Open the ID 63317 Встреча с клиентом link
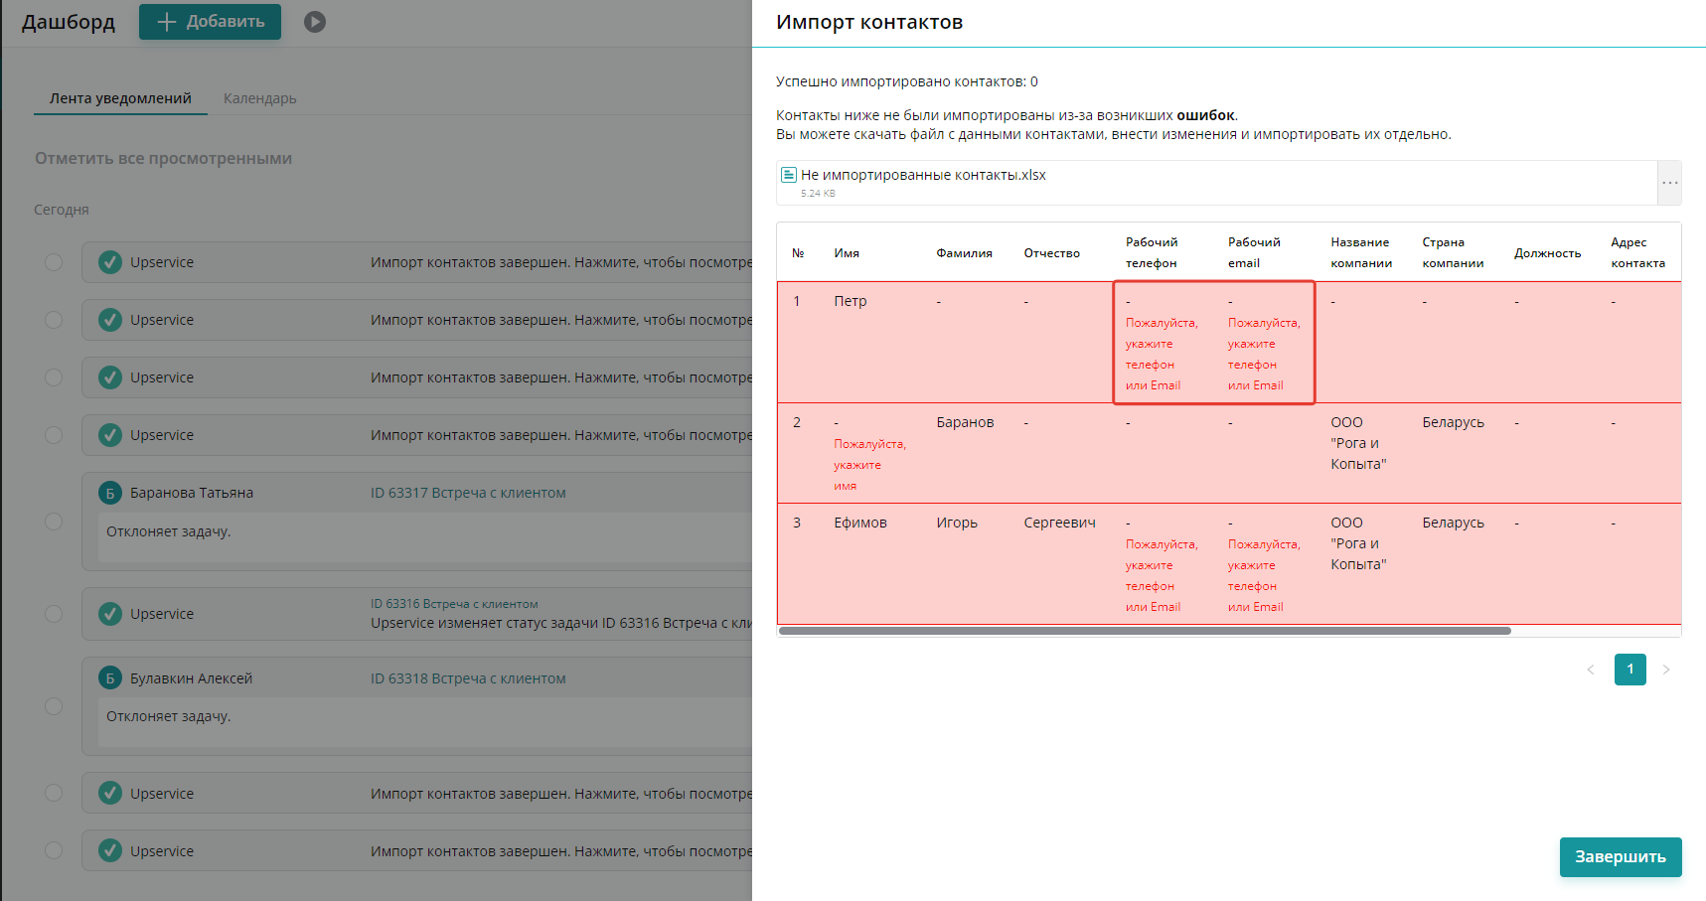This screenshot has width=1706, height=901. tap(468, 493)
